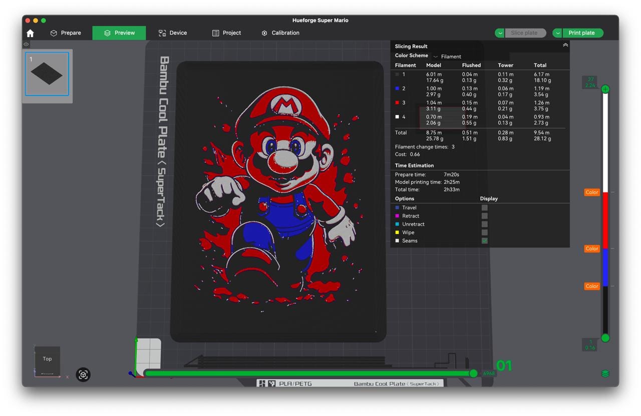Click filament 4 white color swatch
Screen dimensions: 641x416
pyautogui.click(x=397, y=117)
